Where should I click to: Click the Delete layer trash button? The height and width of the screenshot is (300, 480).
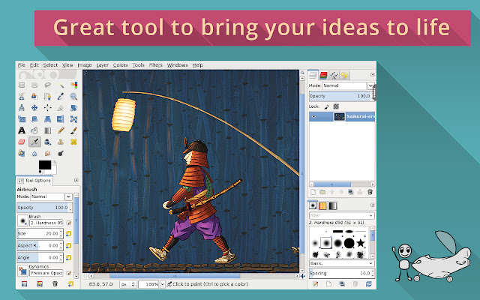click(x=370, y=192)
